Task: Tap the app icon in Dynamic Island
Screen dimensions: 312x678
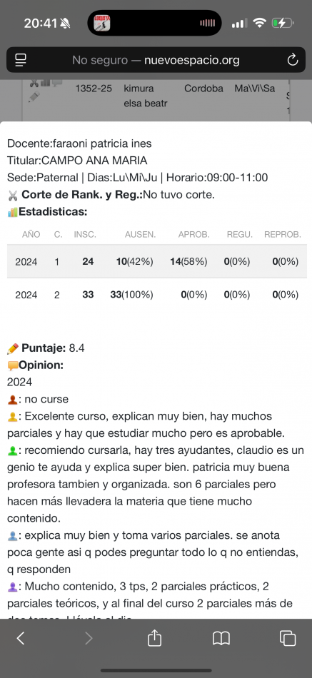Action: tap(102, 23)
